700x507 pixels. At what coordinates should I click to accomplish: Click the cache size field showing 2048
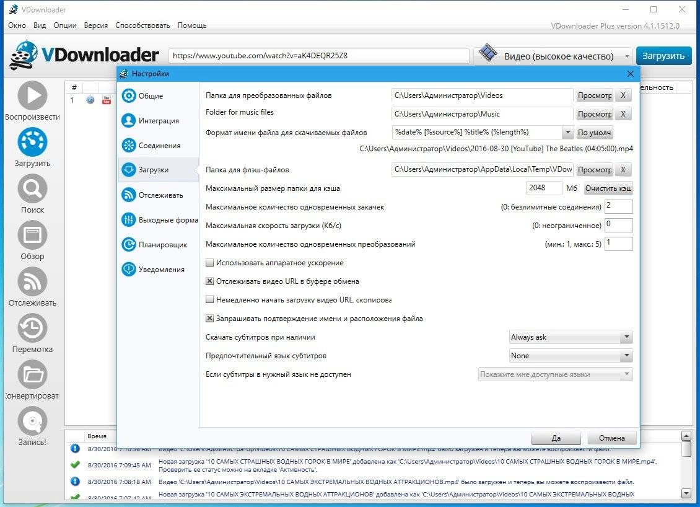click(x=544, y=188)
